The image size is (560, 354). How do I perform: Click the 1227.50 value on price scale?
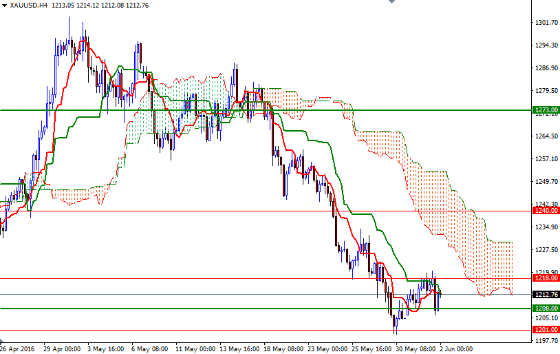(545, 250)
